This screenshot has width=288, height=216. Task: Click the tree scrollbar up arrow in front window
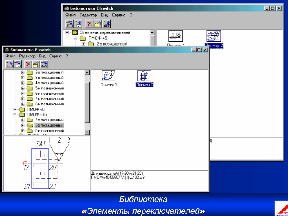[87, 73]
